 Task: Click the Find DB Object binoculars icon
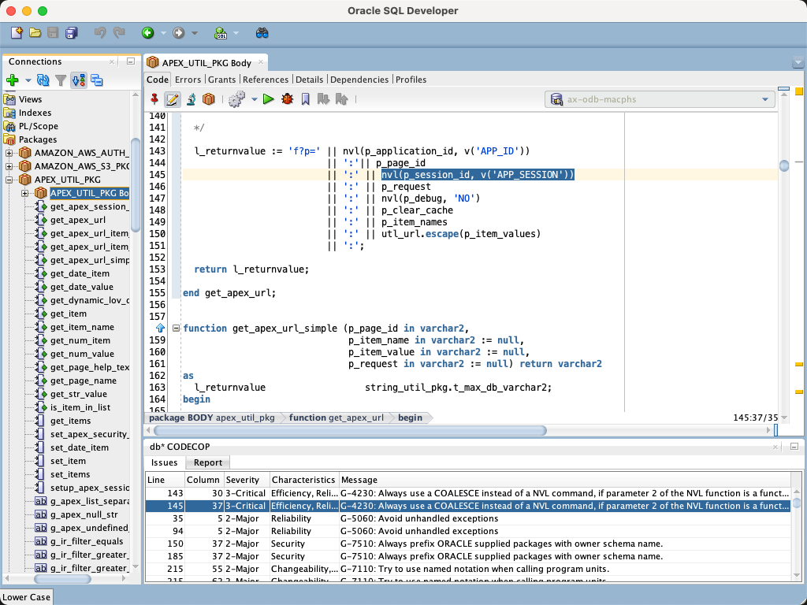262,33
